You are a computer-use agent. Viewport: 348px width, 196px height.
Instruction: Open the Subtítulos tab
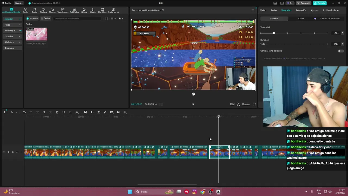[x=74, y=10]
